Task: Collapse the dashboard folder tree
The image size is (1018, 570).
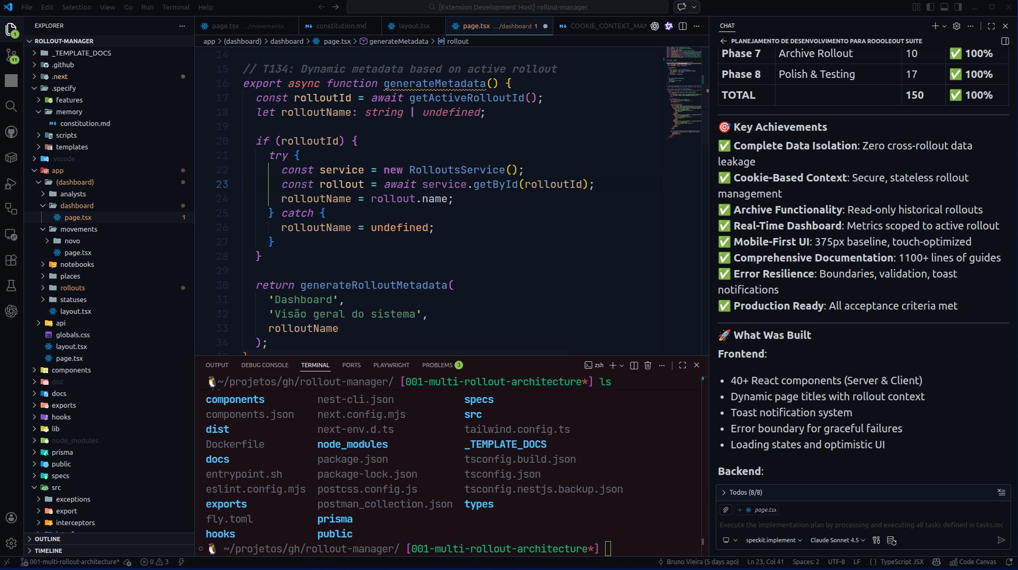Action: click(x=79, y=205)
